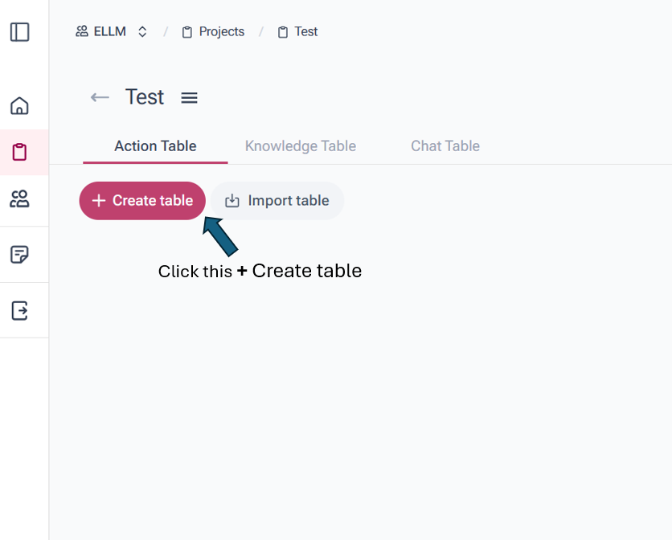Click the back arrow beside the Test title

(100, 97)
